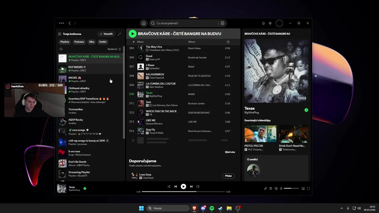This screenshot has width=379, height=213.
Task: Skip to the previous track
Action: (176, 186)
